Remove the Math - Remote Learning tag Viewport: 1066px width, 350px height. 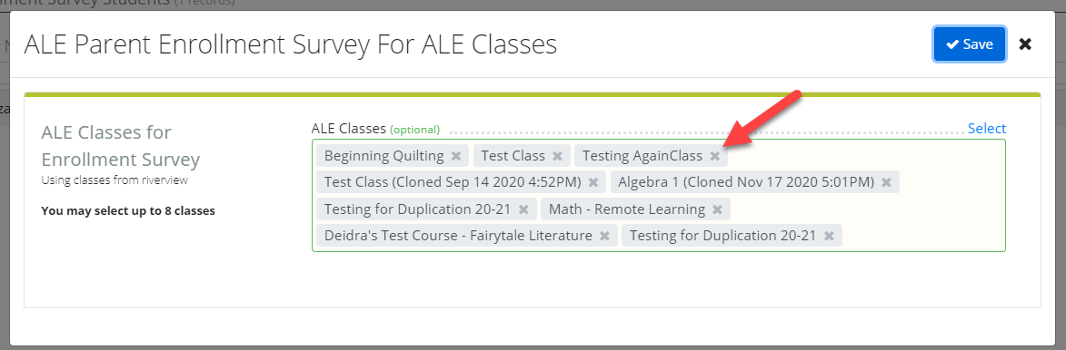point(717,209)
